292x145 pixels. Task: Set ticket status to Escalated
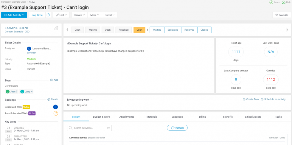[173, 30]
